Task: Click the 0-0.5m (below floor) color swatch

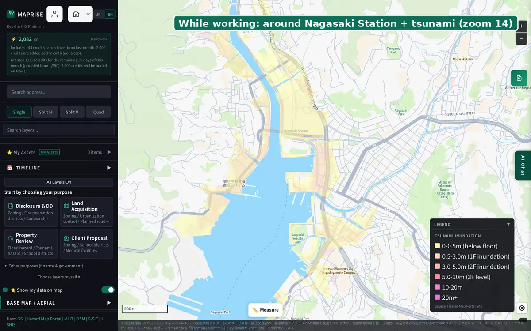Action: pyautogui.click(x=437, y=246)
